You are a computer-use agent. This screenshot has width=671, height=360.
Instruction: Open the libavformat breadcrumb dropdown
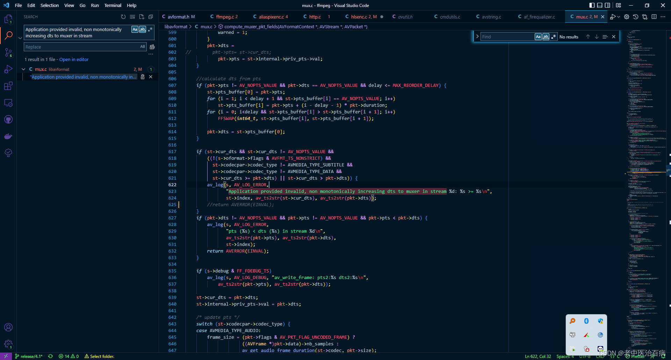coord(176,27)
